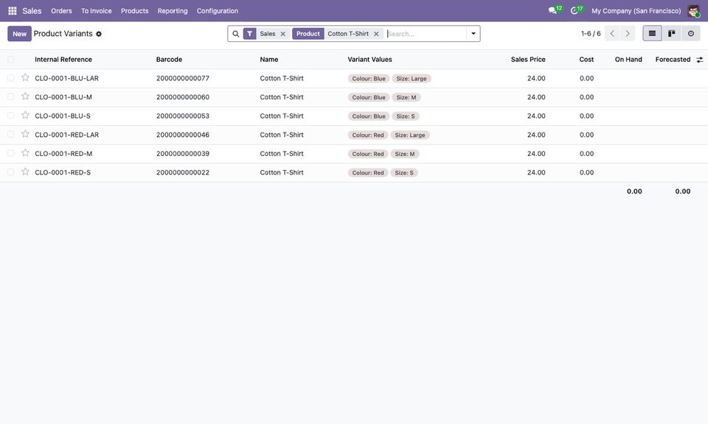The width and height of the screenshot is (708, 424).
Task: Sort by Forecasted column header
Action: tap(673, 60)
